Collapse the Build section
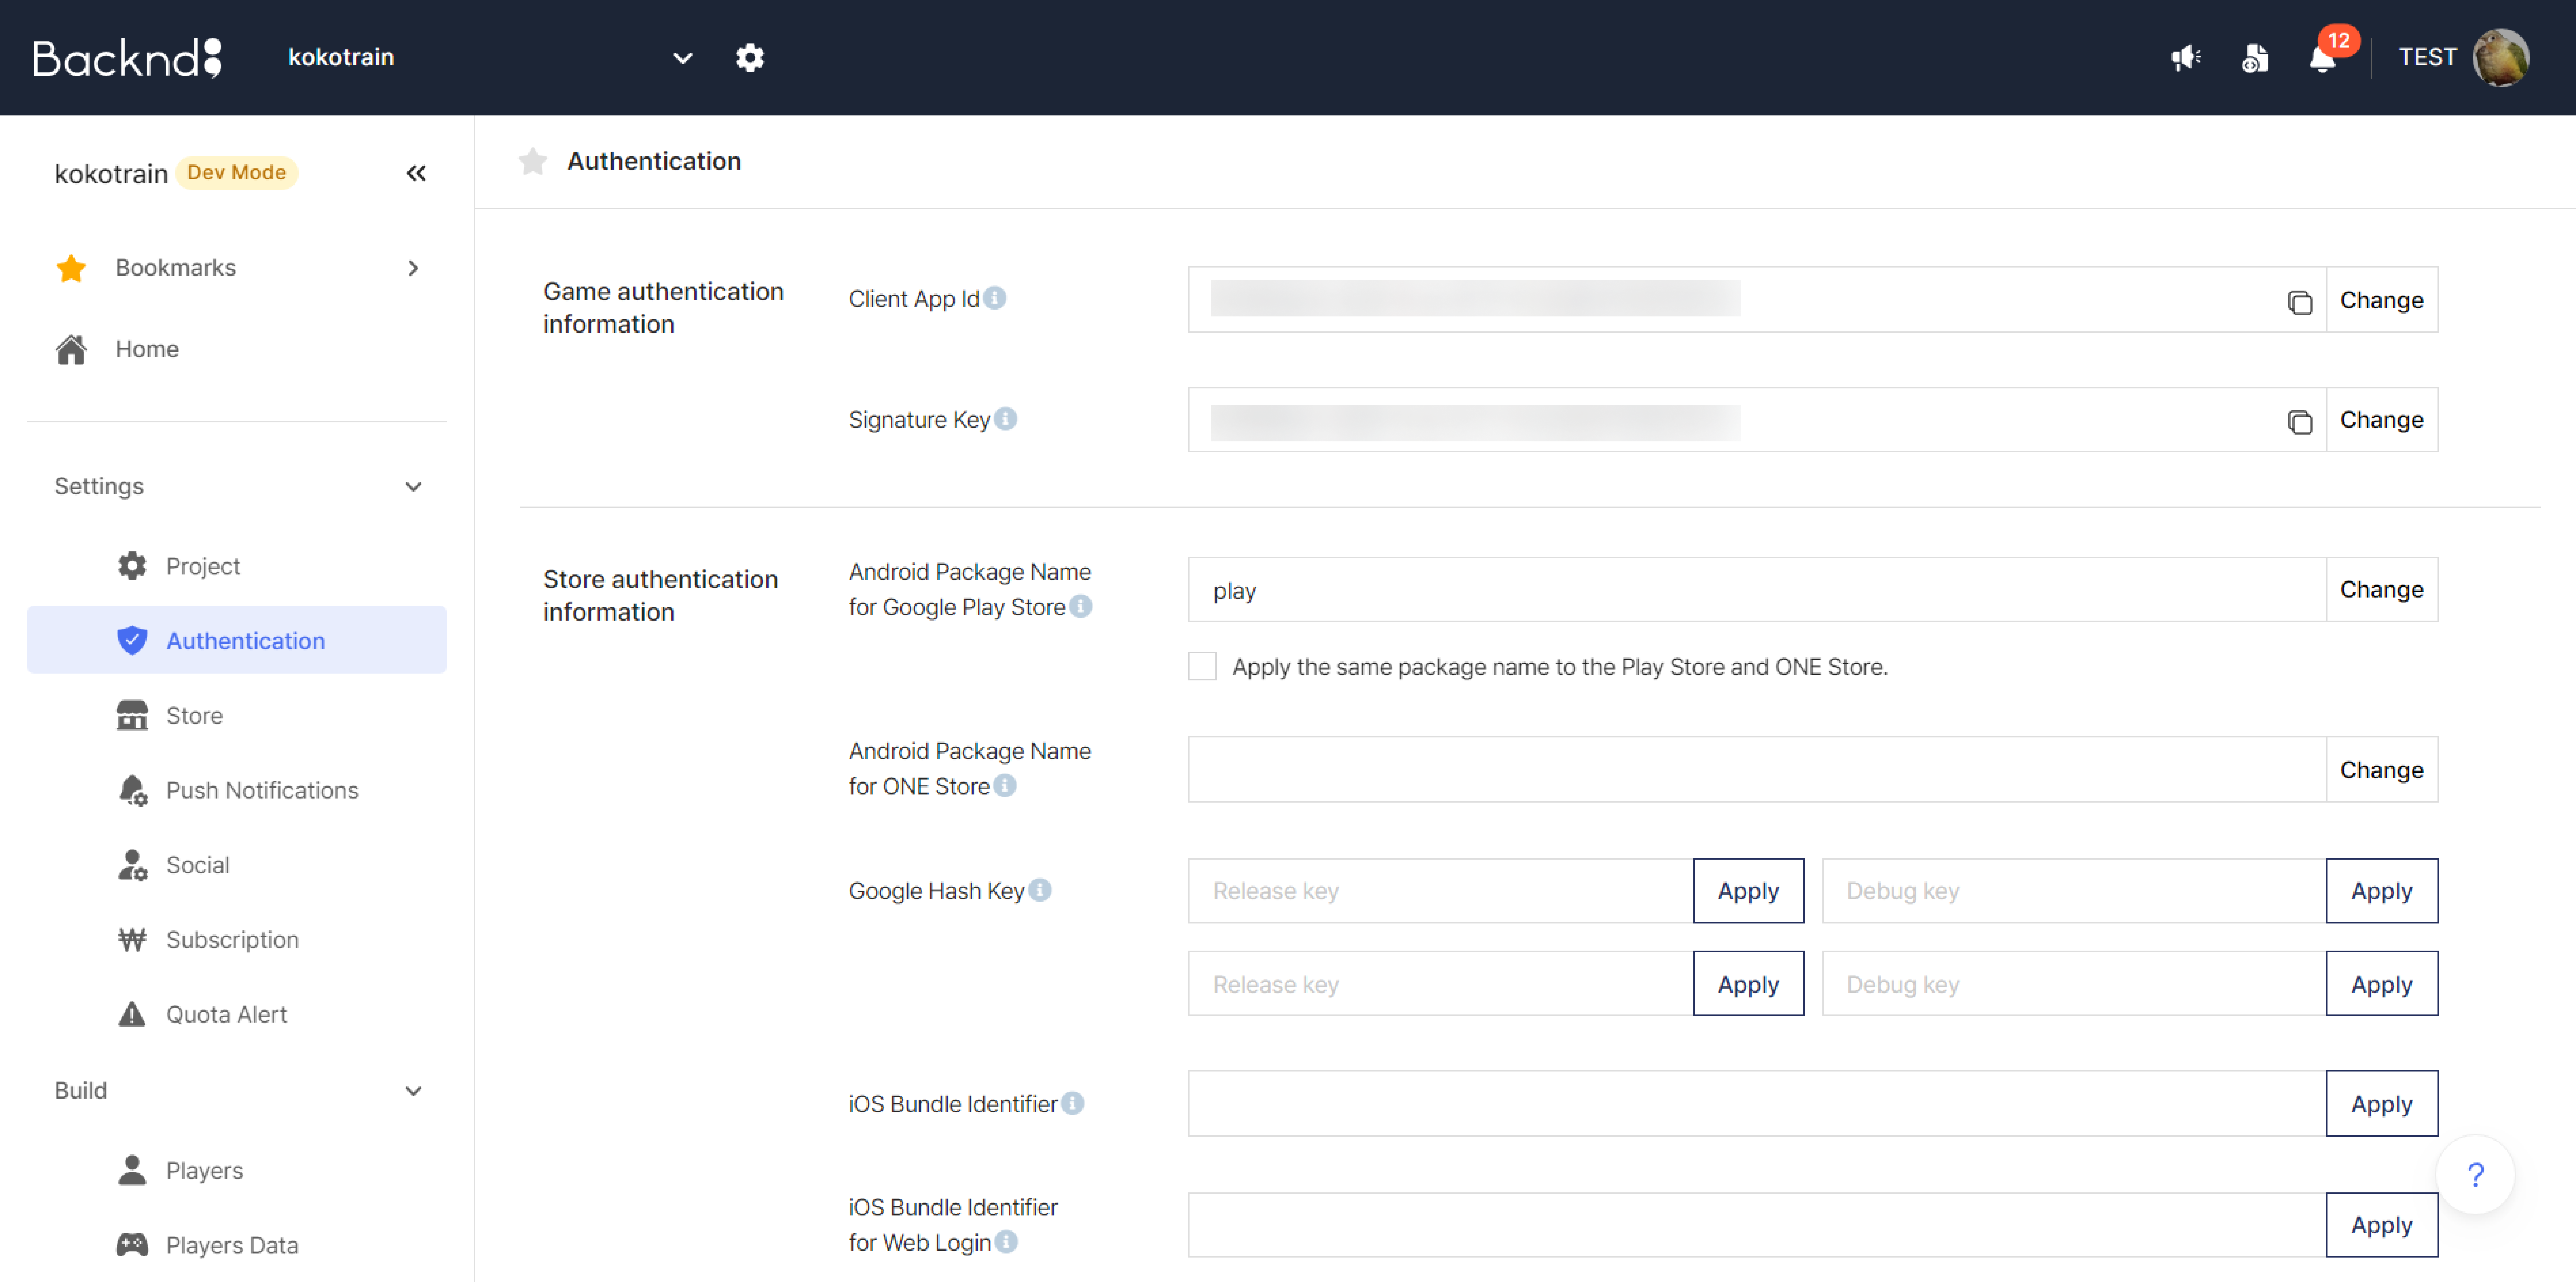 [413, 1091]
